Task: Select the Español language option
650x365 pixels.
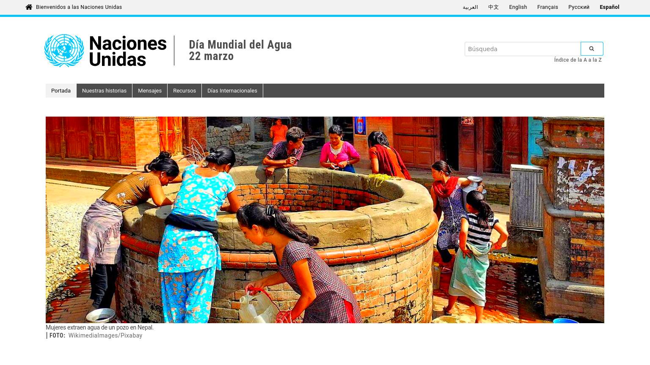Action: pos(609,7)
